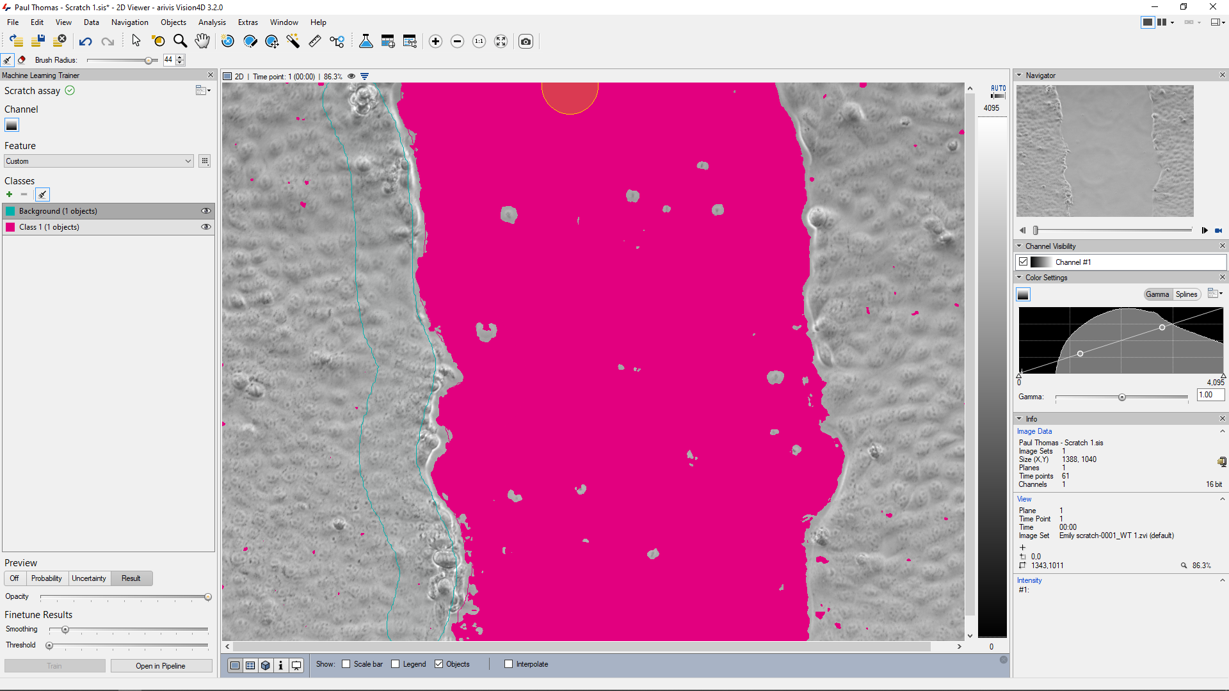Select the ruler measurement tool
Screen dimensions: 1229x691
(315, 41)
